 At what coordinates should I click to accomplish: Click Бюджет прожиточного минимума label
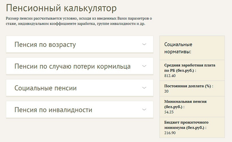[186, 125]
